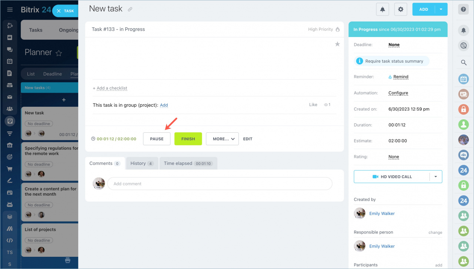Screen dimensions: 474x269
Task: Open the settings gear above the task
Action: tap(400, 9)
